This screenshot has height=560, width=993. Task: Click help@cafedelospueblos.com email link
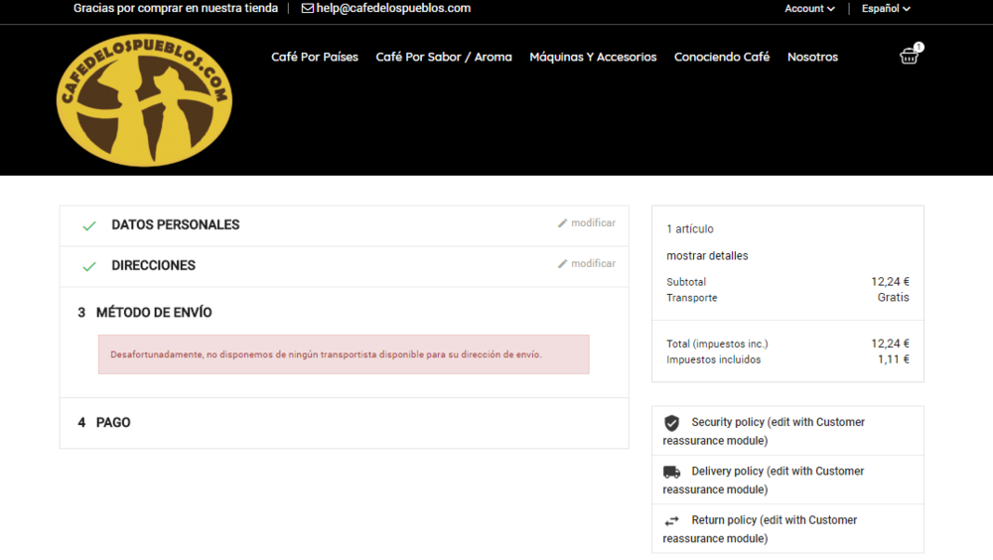[393, 8]
